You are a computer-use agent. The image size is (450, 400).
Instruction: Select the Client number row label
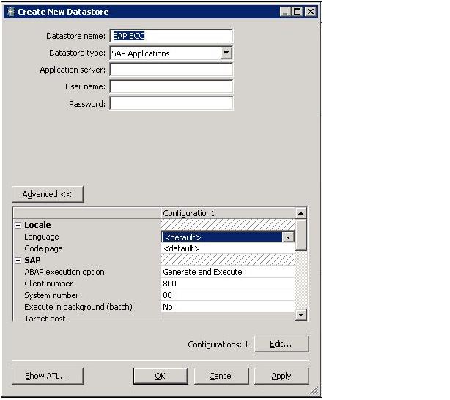(x=48, y=284)
